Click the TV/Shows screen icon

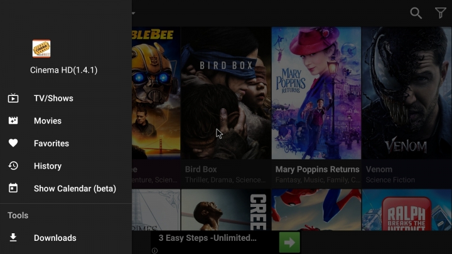click(x=13, y=98)
